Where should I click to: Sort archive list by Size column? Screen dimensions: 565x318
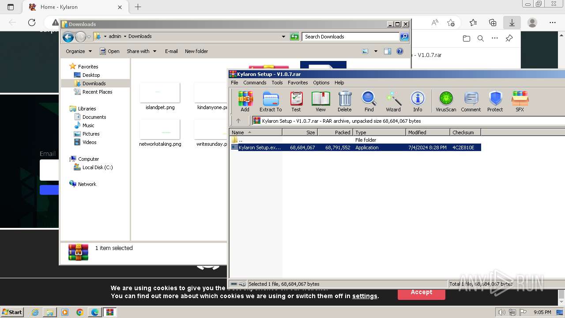pos(300,132)
